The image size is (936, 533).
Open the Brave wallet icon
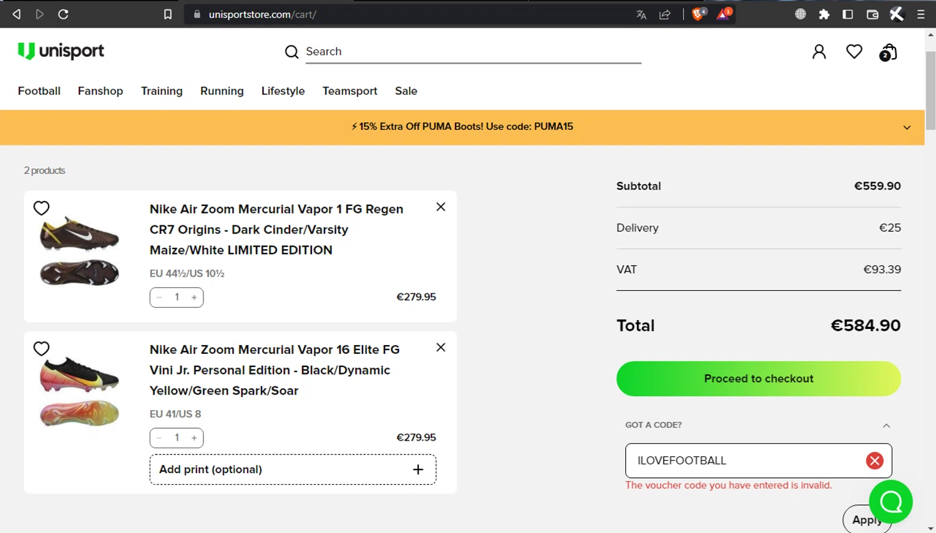[x=872, y=14]
